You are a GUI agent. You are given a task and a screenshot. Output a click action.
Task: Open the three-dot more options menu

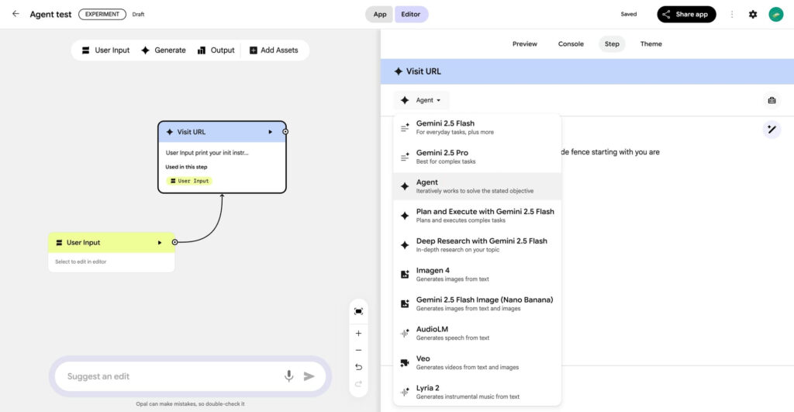click(x=732, y=14)
